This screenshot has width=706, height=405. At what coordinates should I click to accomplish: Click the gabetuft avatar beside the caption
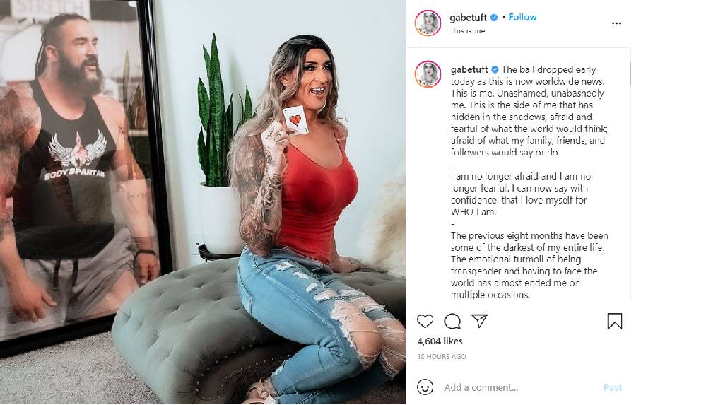pos(428,74)
